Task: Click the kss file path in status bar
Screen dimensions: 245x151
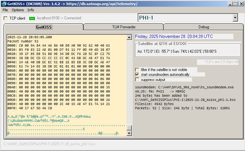Action: [49, 144]
